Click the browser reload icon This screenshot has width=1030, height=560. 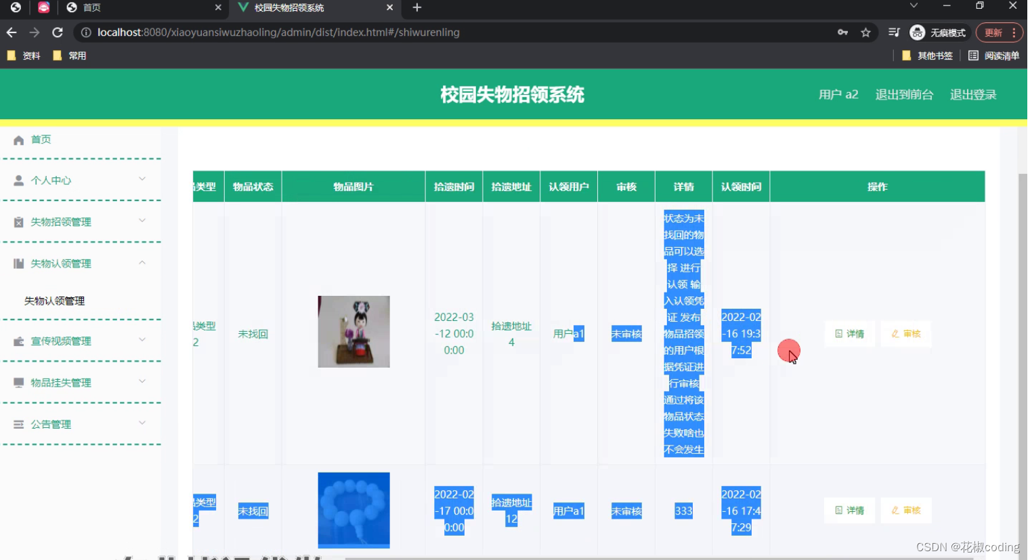pos(58,32)
